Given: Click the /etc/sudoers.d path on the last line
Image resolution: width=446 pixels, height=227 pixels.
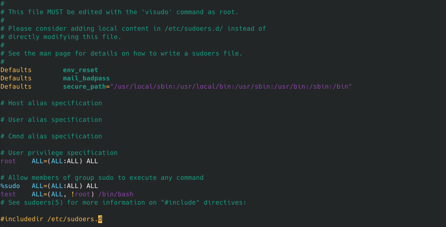Looking at the screenshot, I should pyautogui.click(x=72, y=219).
